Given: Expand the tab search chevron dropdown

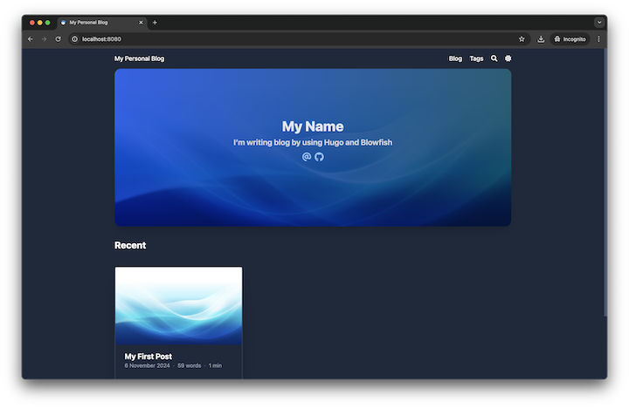Looking at the screenshot, I should pyautogui.click(x=599, y=22).
